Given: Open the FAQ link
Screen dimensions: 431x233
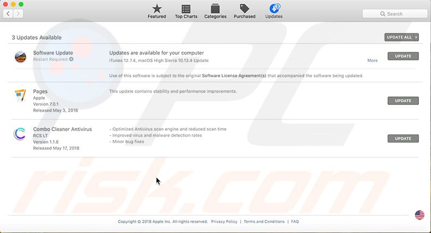Looking at the screenshot, I should coord(295,222).
